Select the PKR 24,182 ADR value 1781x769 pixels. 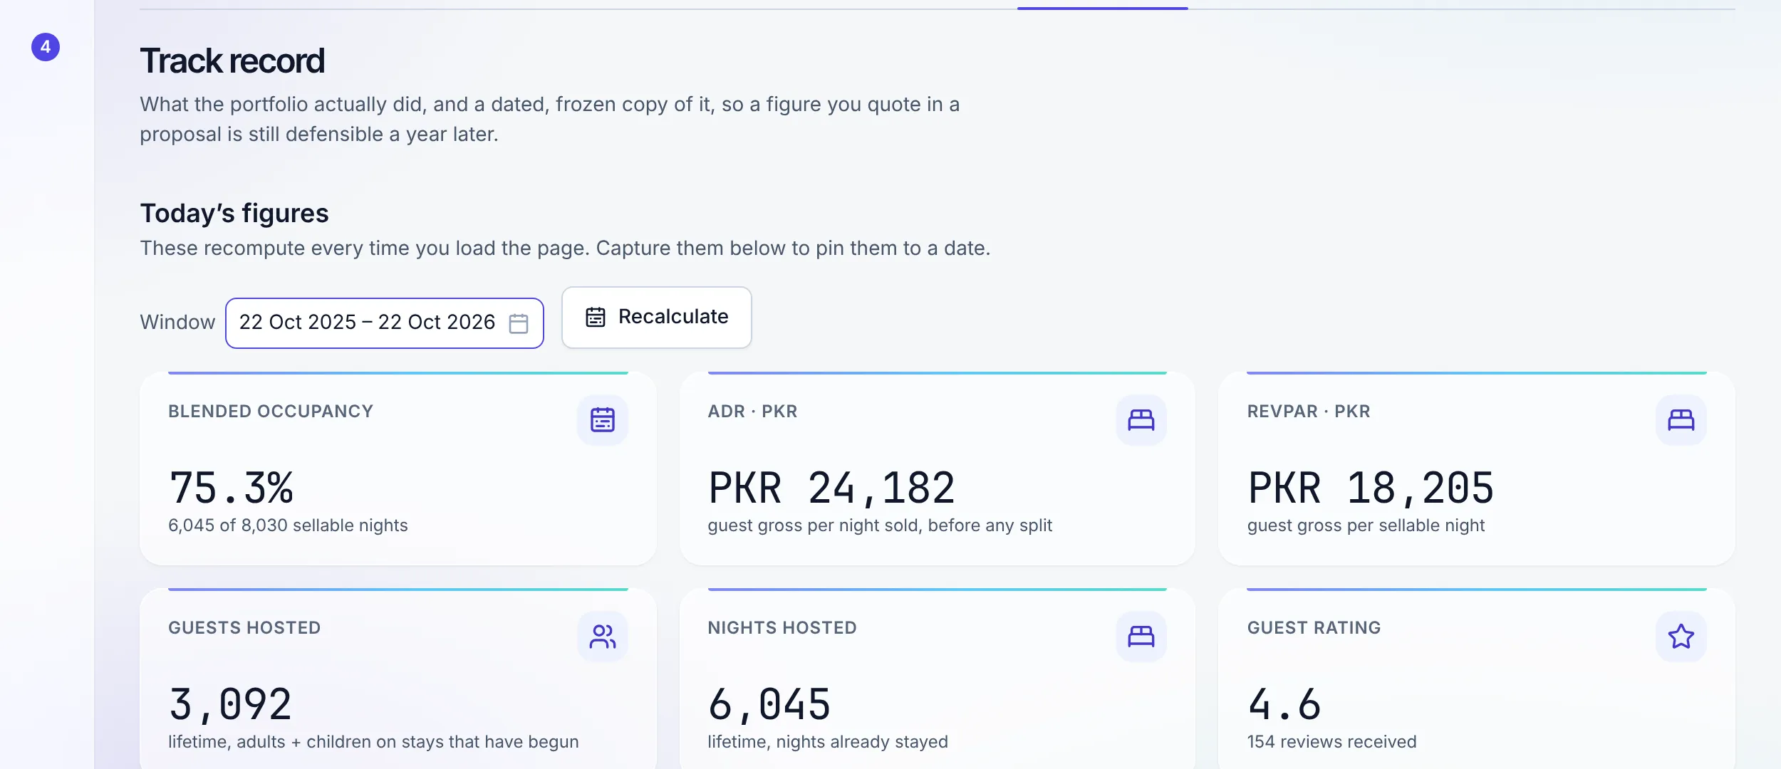831,488
